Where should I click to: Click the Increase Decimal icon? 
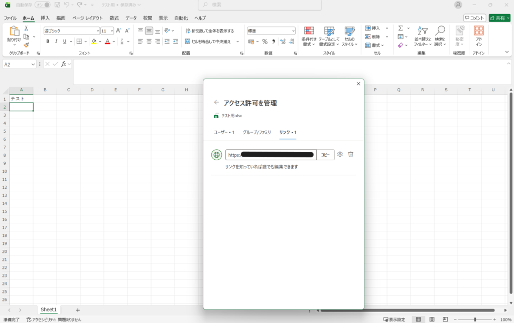pos(283,42)
